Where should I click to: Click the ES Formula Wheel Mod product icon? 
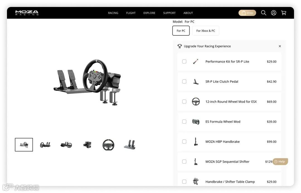tap(196, 122)
